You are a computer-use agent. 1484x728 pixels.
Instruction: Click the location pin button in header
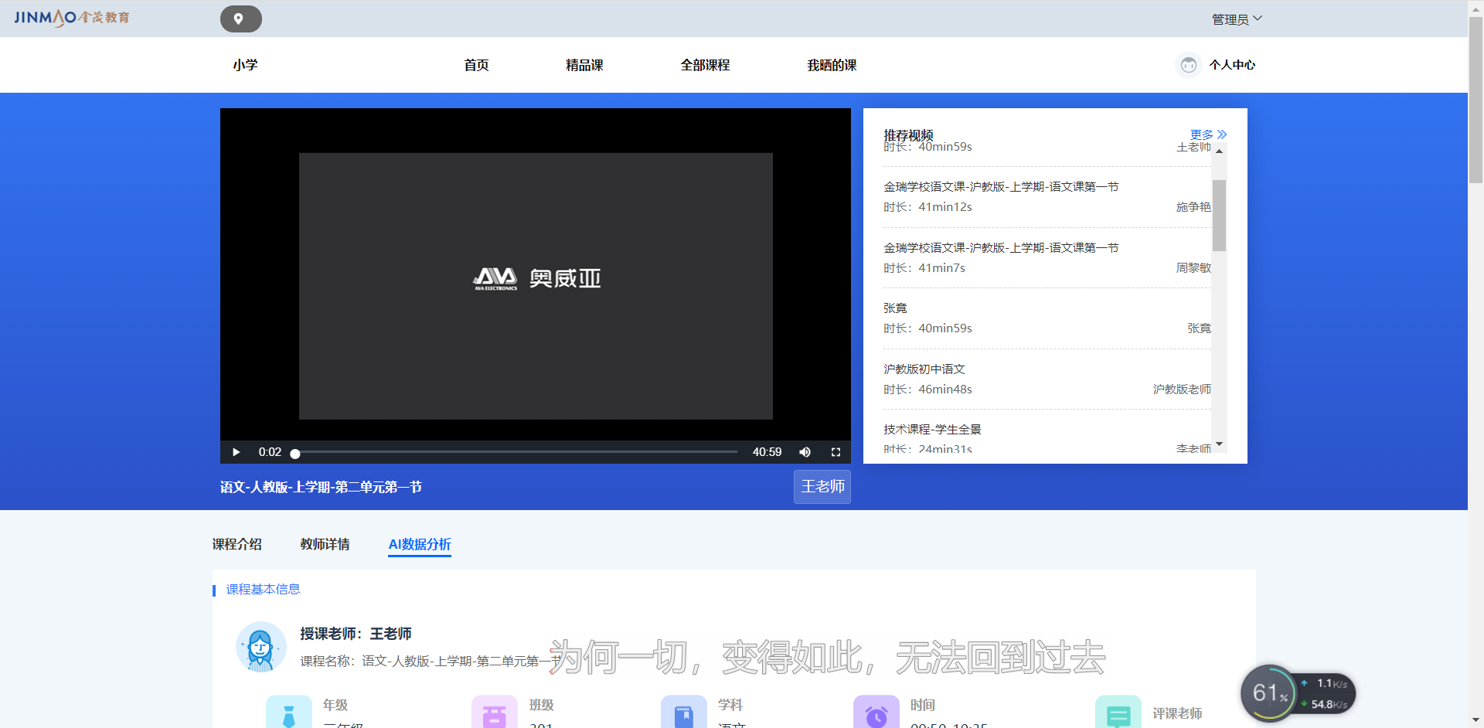[x=240, y=19]
